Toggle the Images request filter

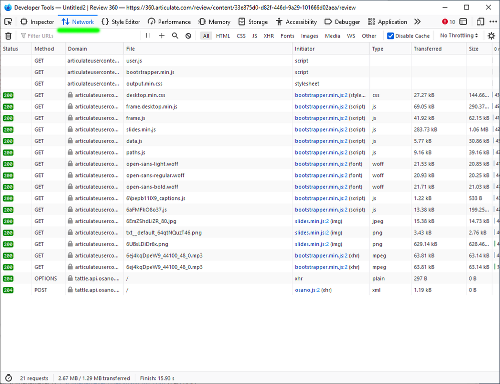(309, 36)
